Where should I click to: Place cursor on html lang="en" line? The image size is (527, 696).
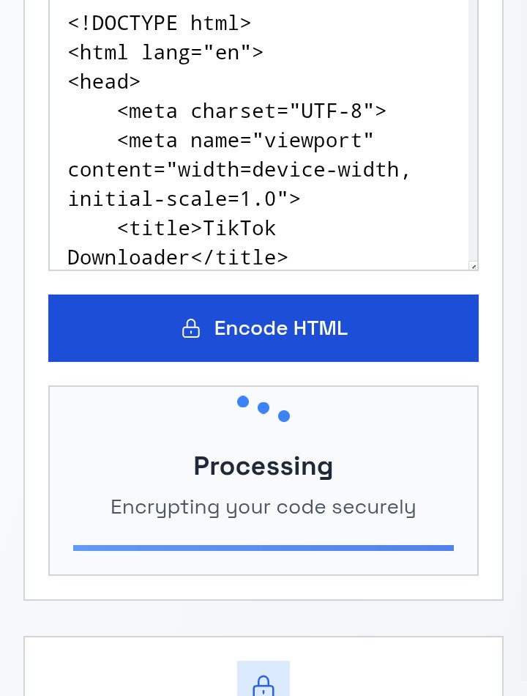pyautogui.click(x=165, y=52)
